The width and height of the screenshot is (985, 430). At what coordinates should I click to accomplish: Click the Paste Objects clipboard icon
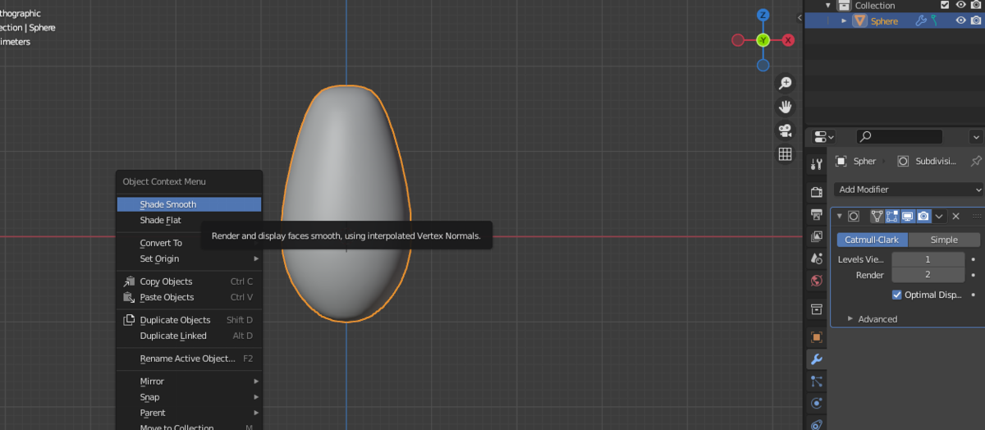point(129,297)
